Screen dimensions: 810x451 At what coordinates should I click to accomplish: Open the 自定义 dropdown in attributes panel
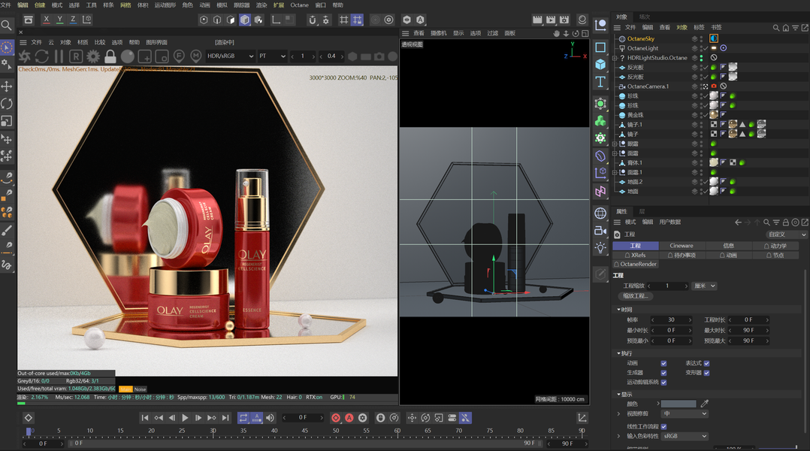[x=785, y=235]
